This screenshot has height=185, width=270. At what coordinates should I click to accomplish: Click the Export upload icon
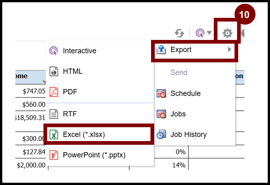click(161, 50)
